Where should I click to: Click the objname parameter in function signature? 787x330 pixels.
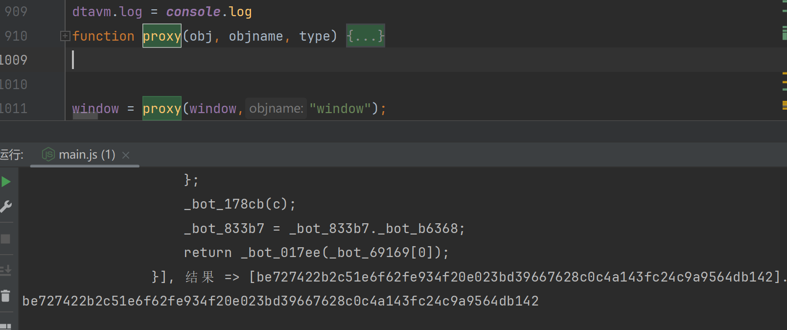click(x=256, y=36)
